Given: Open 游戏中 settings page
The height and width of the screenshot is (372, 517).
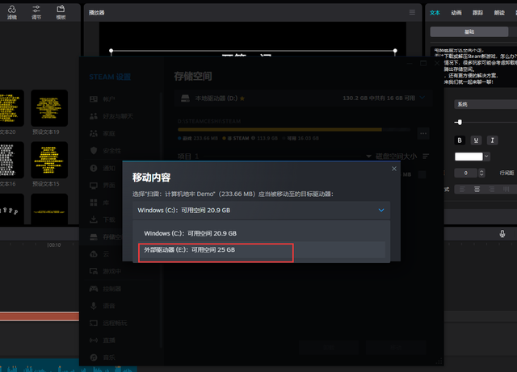Looking at the screenshot, I should coord(111,271).
